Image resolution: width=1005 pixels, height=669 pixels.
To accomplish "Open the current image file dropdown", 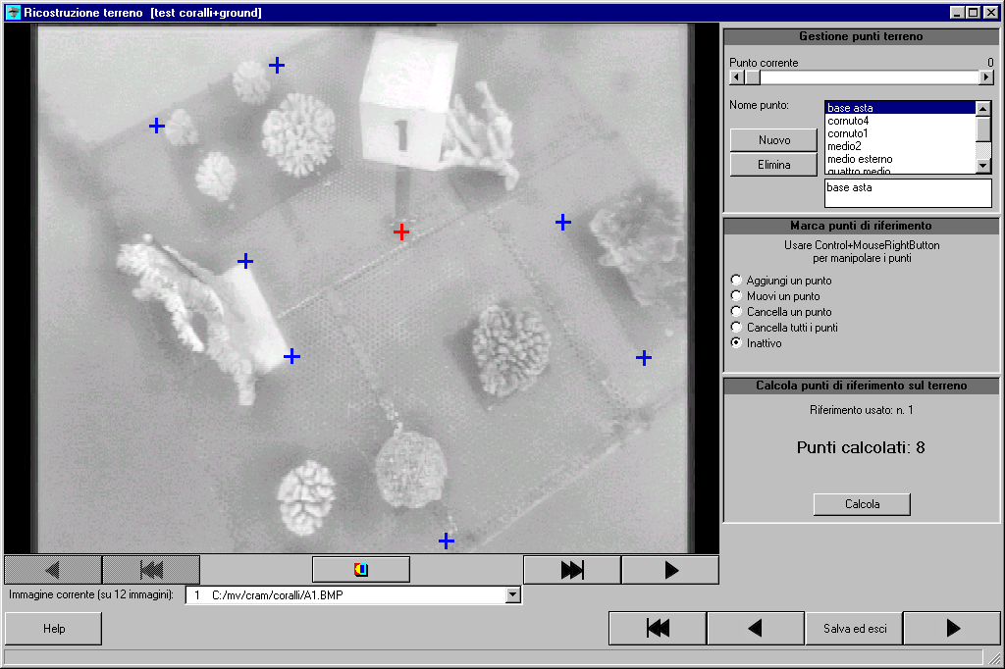I will click(x=512, y=595).
